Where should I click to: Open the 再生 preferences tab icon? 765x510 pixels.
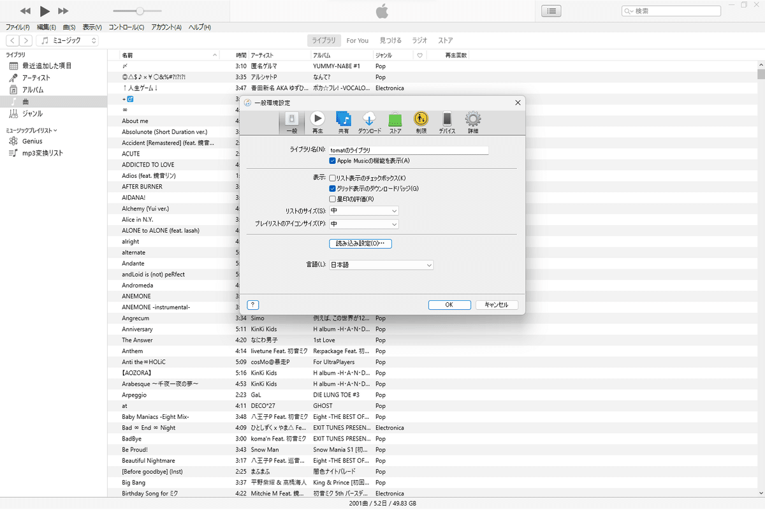317,122
